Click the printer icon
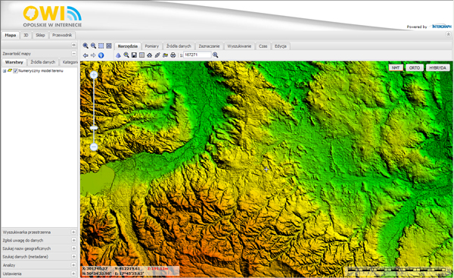The width and height of the screenshot is (454, 278). (173, 55)
